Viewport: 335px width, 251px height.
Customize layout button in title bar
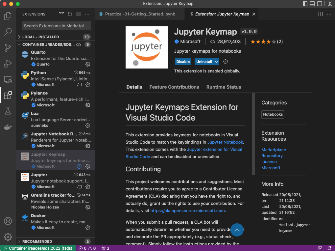click(330, 4)
